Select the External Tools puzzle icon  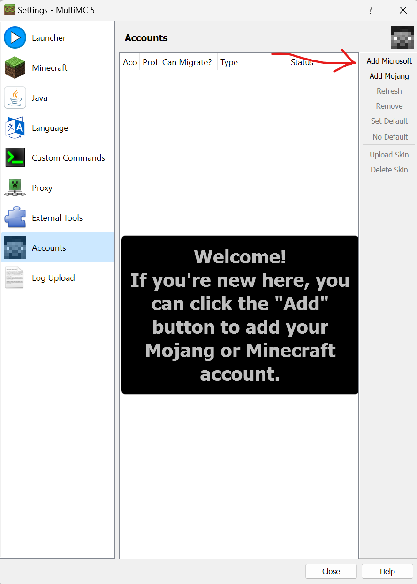tap(15, 218)
